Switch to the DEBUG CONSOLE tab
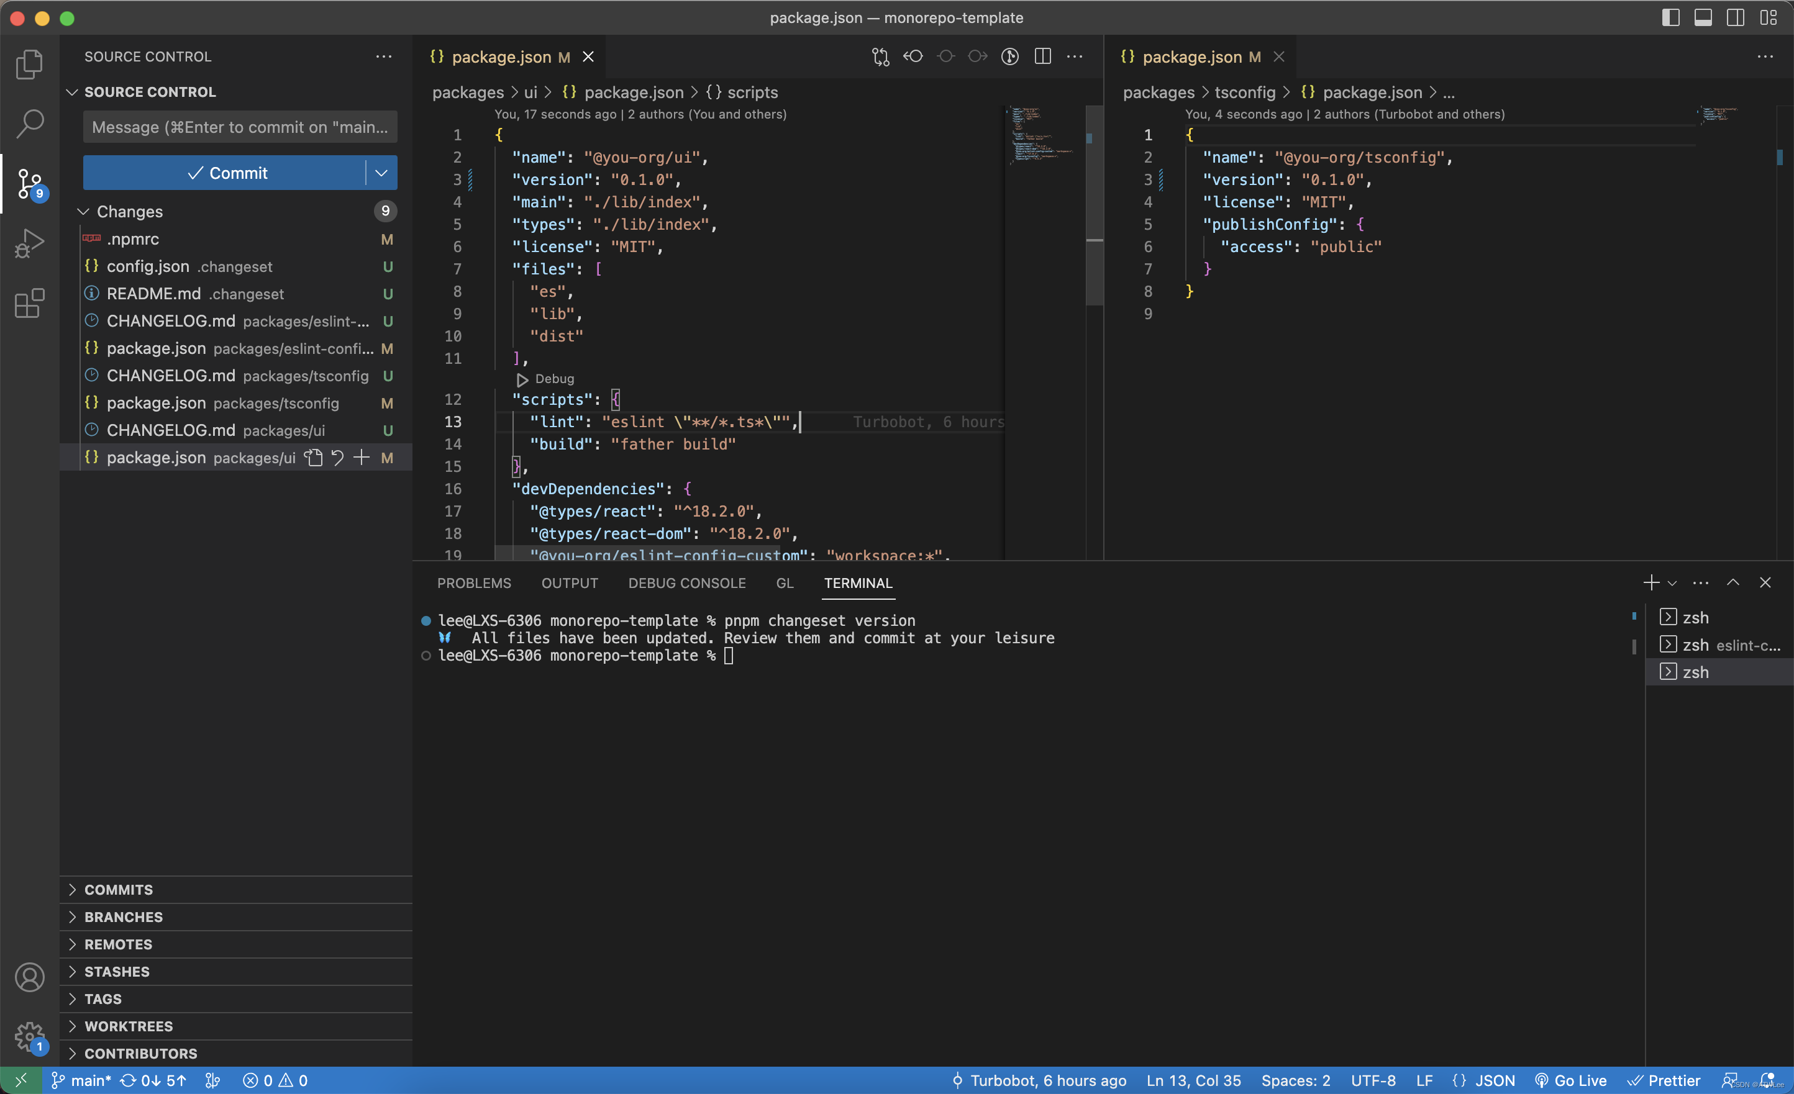 click(687, 583)
